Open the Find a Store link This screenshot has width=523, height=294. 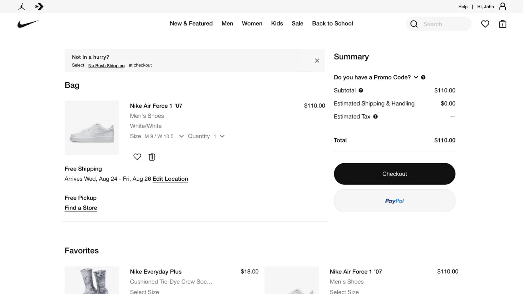pos(81,208)
